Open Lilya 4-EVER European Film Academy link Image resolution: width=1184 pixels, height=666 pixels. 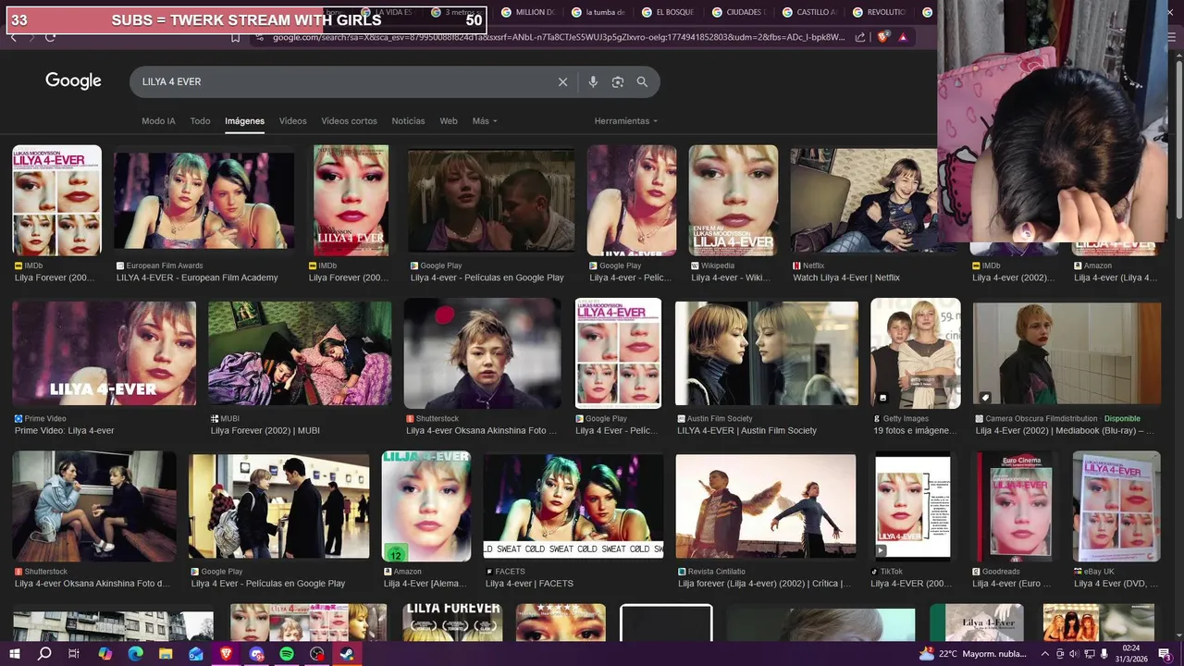197,277
